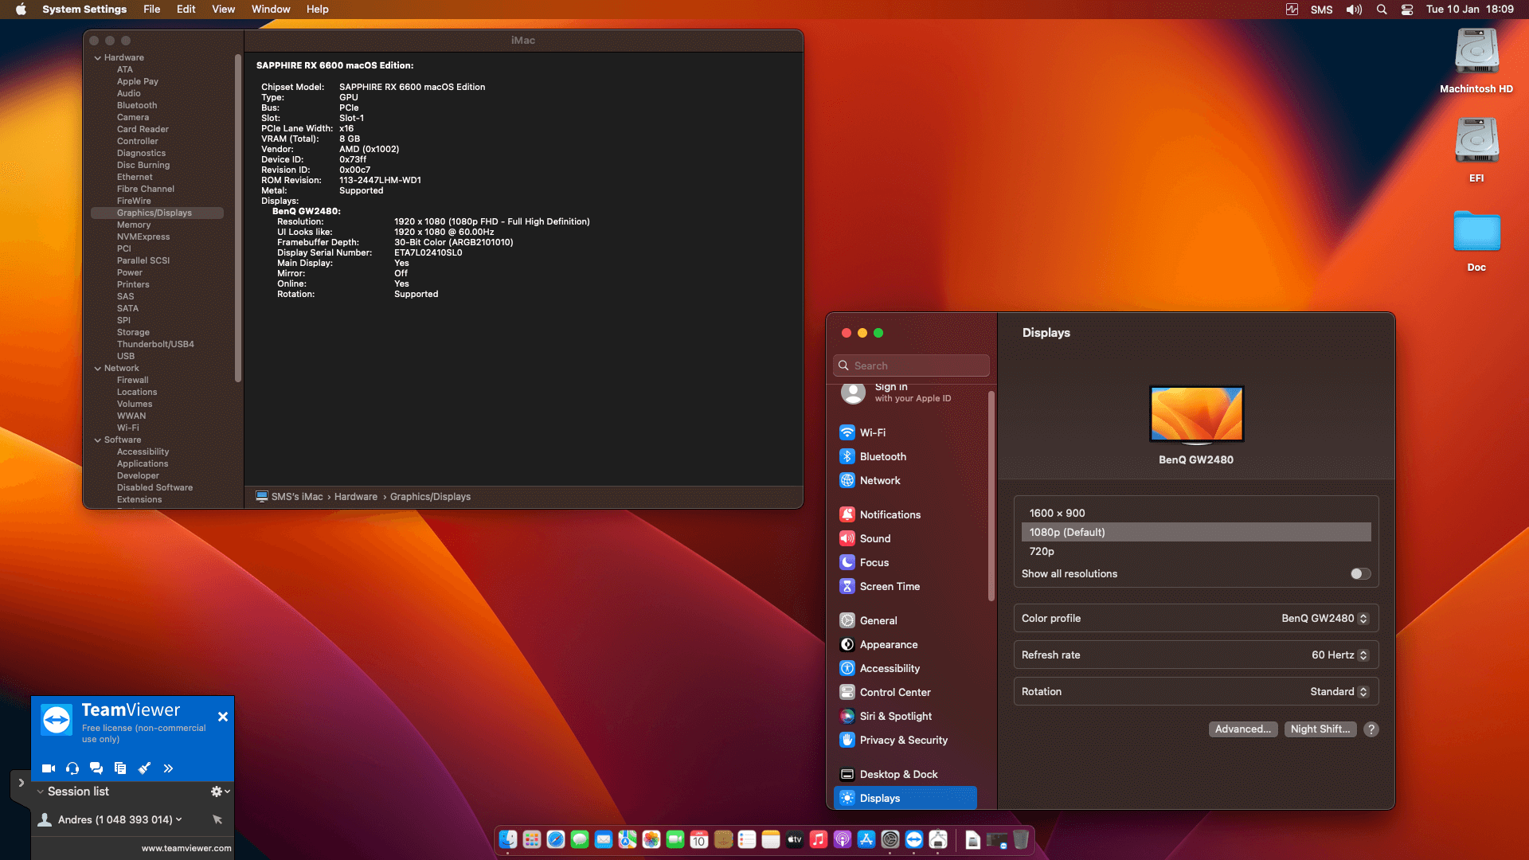Click Spotlight search icon in menu bar
The height and width of the screenshot is (860, 1529).
pyautogui.click(x=1382, y=10)
